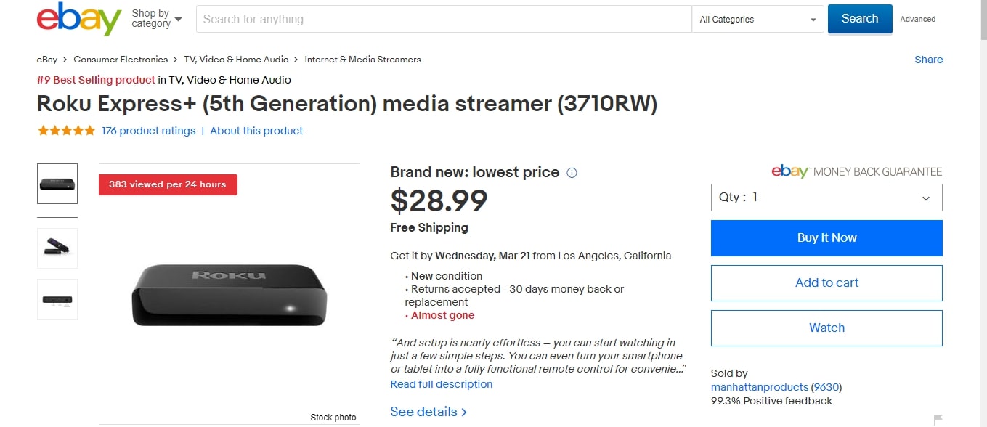Click the main Roku product image

(x=230, y=294)
